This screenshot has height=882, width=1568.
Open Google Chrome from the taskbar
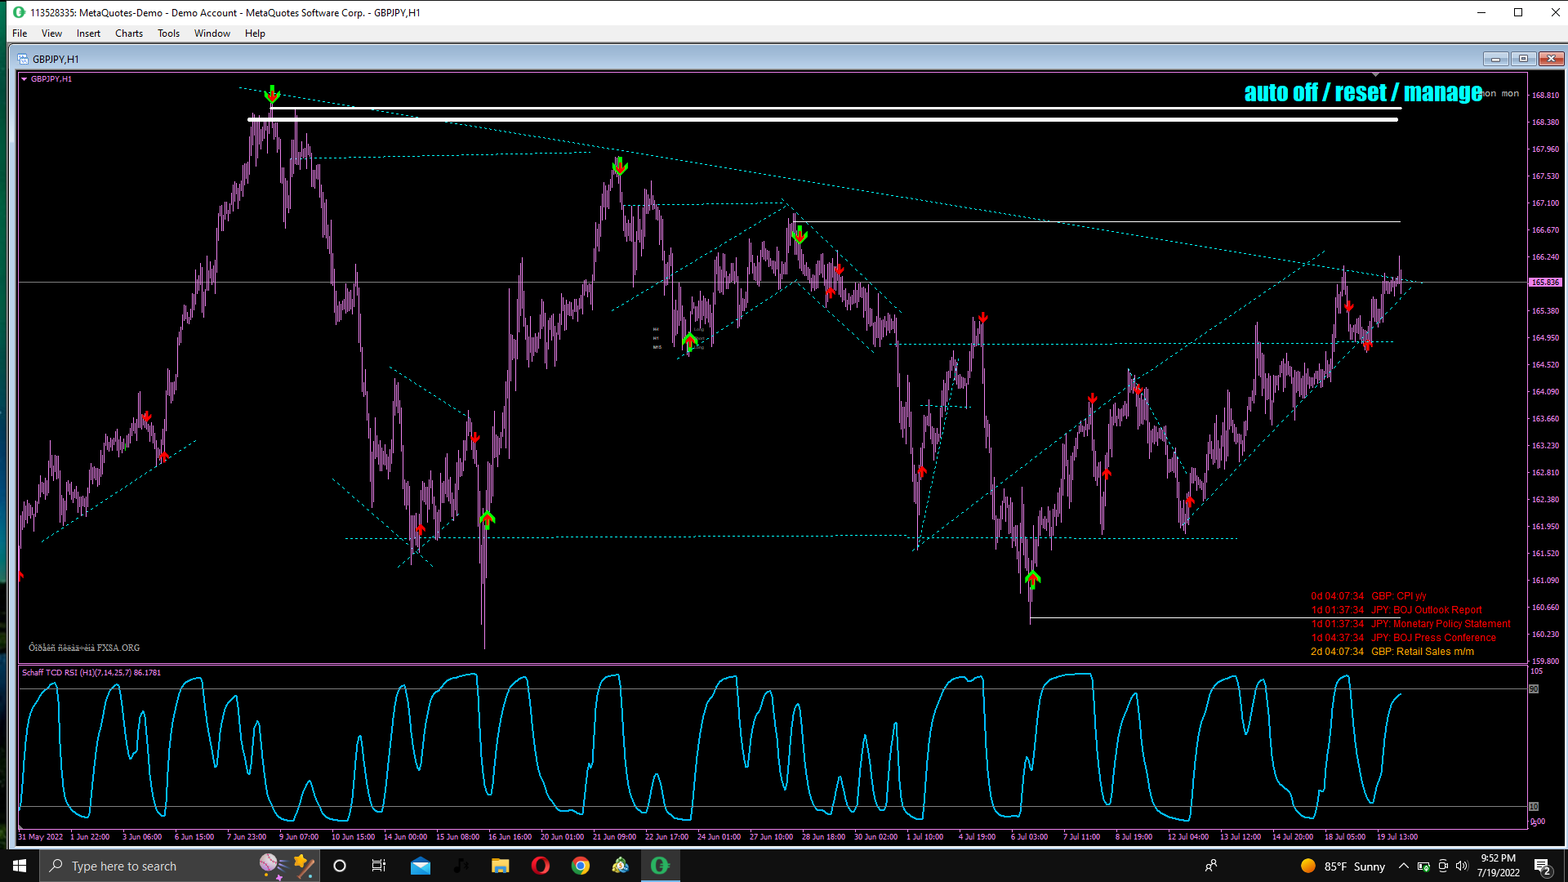click(580, 866)
